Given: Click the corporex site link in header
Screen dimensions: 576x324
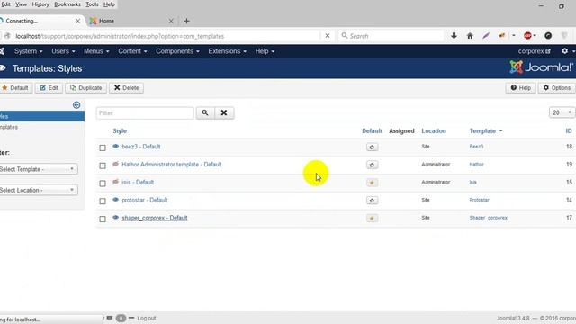Looking at the screenshot, I should 534,51.
